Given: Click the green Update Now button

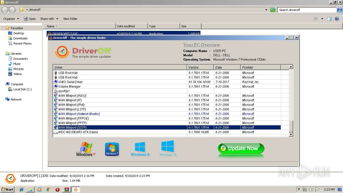Looking at the screenshot, I should tap(241, 149).
